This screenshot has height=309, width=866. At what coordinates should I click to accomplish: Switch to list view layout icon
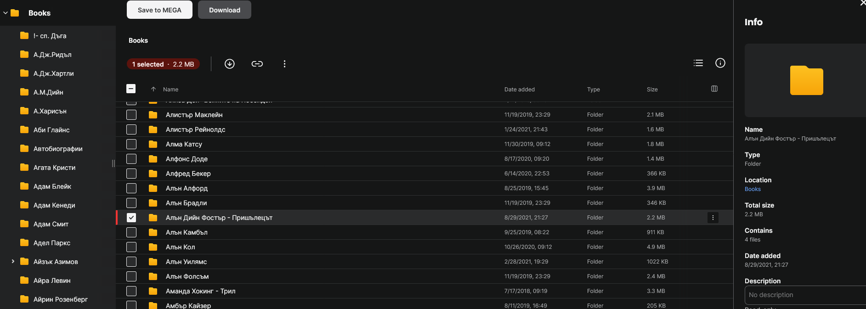pos(698,63)
